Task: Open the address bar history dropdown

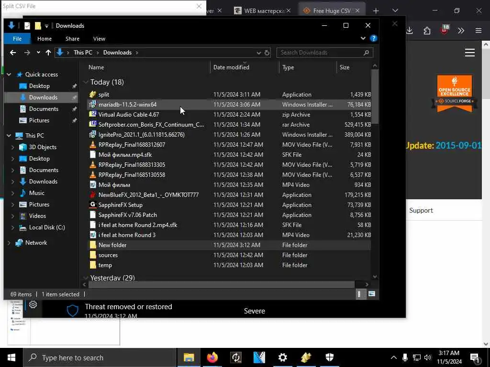Action: click(258, 53)
